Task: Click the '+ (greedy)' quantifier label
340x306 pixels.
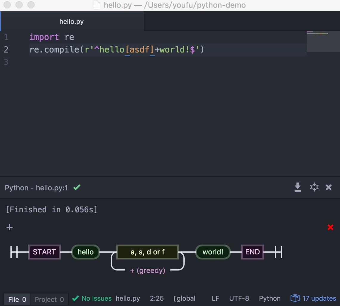Action: pyautogui.click(x=147, y=271)
